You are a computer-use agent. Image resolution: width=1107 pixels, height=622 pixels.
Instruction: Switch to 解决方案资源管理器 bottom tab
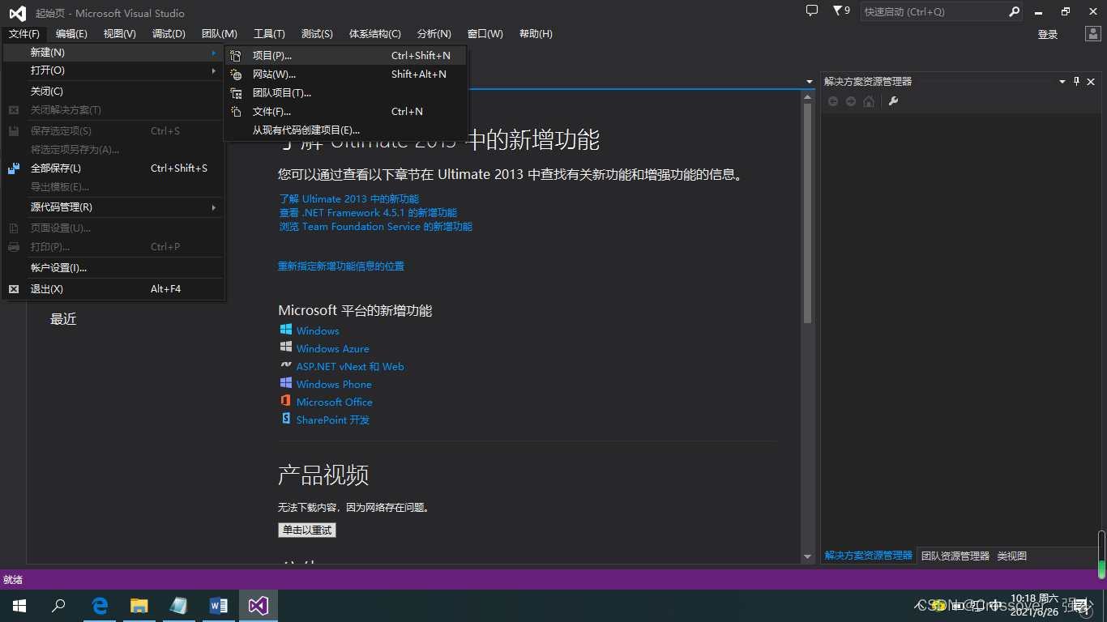[869, 556]
